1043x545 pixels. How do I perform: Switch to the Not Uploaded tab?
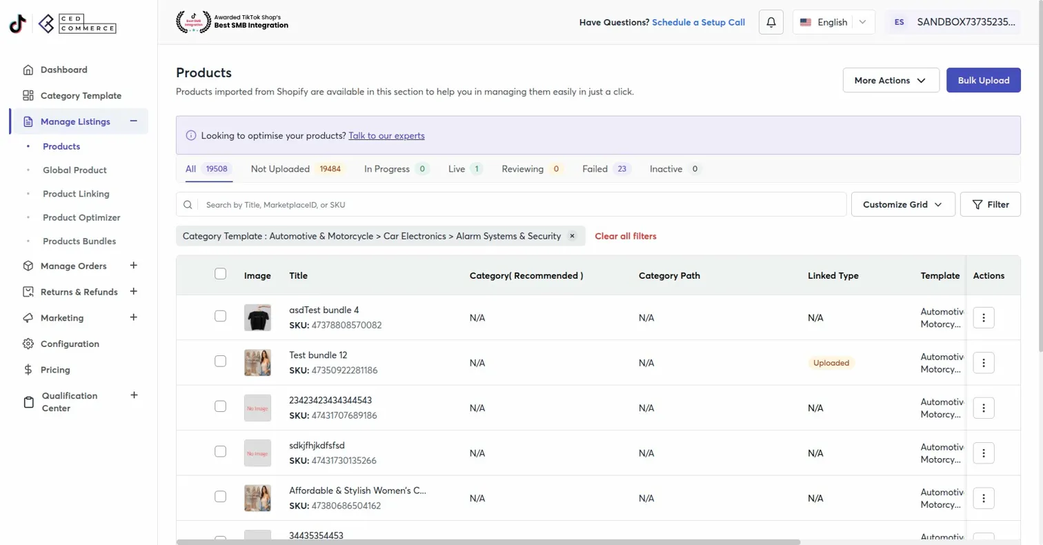click(x=280, y=169)
